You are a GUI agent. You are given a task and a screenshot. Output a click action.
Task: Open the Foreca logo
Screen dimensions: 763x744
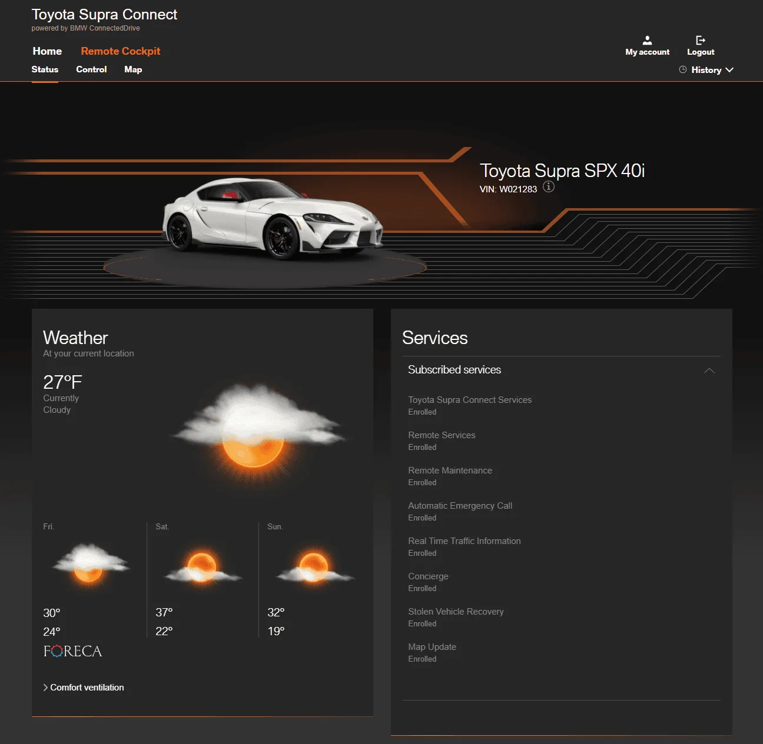pyautogui.click(x=72, y=651)
